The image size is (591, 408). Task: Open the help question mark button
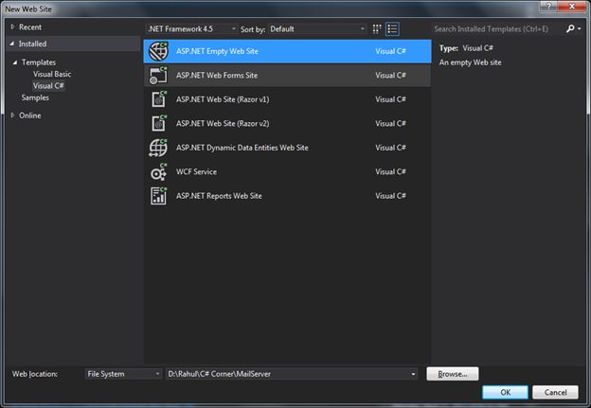(548, 6)
